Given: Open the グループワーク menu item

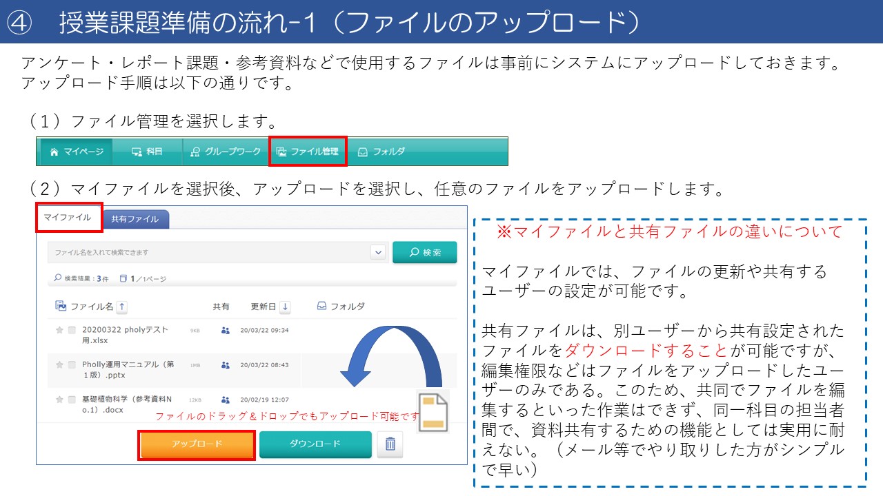Looking at the screenshot, I should coord(225,152).
